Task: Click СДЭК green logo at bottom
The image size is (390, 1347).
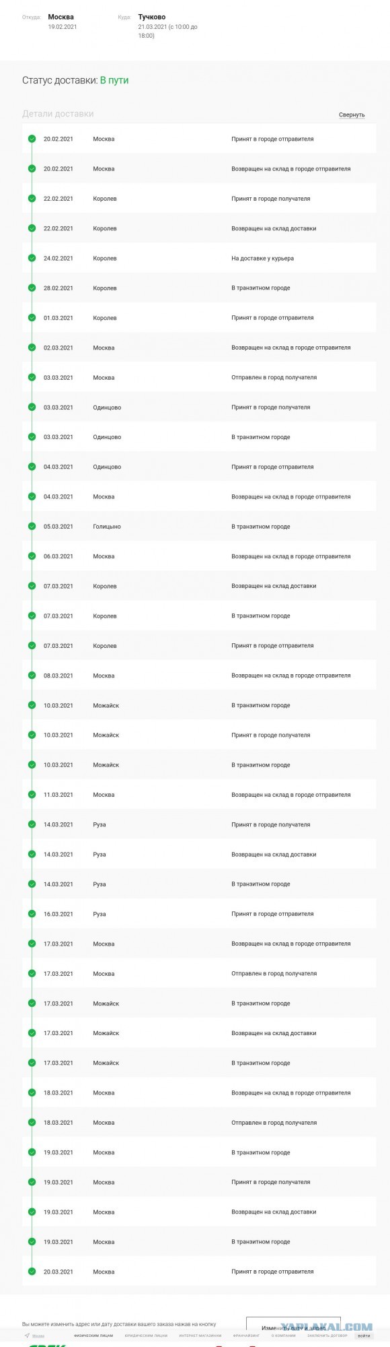Action: [x=47, y=1345]
